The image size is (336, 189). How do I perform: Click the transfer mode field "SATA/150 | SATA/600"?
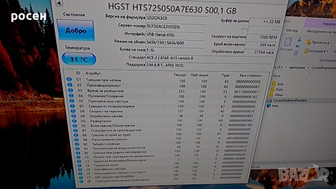click(175, 43)
